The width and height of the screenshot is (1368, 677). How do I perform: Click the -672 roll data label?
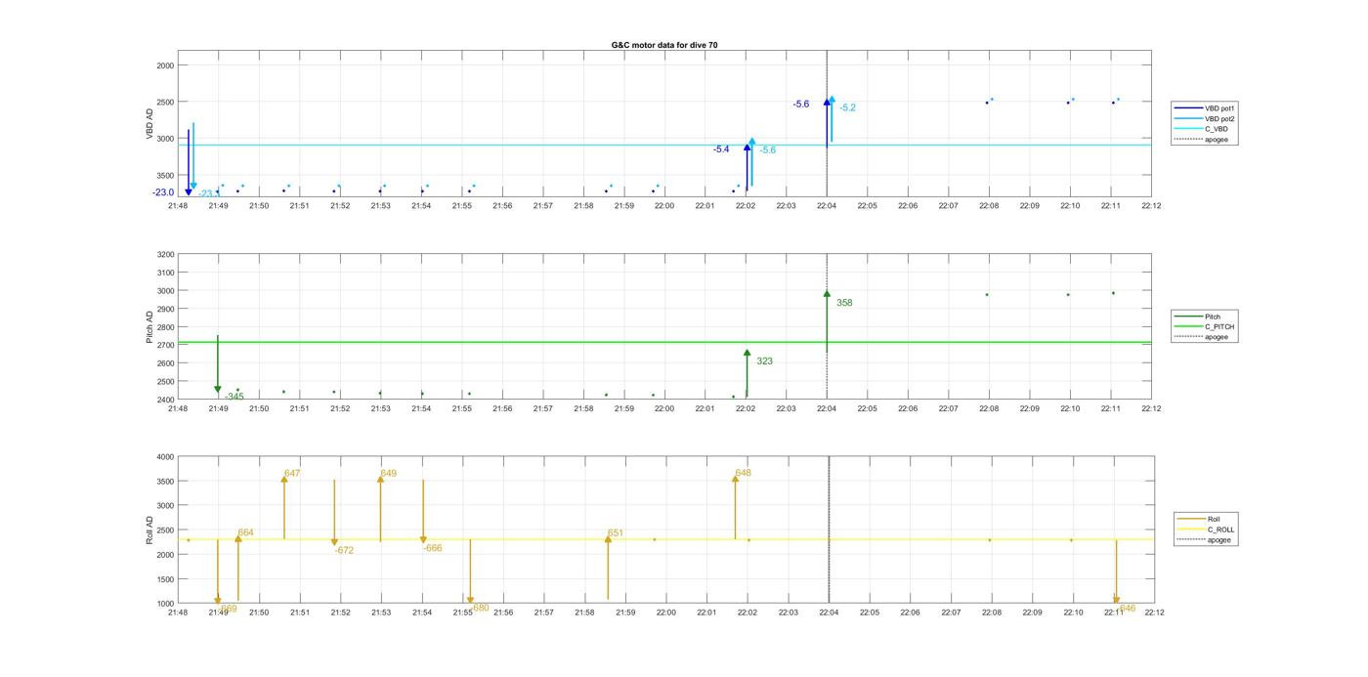[x=344, y=551]
